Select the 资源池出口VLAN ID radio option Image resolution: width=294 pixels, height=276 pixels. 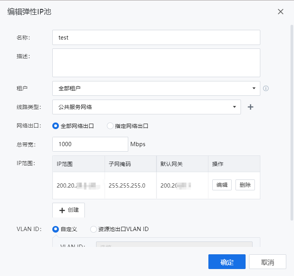[93, 229]
